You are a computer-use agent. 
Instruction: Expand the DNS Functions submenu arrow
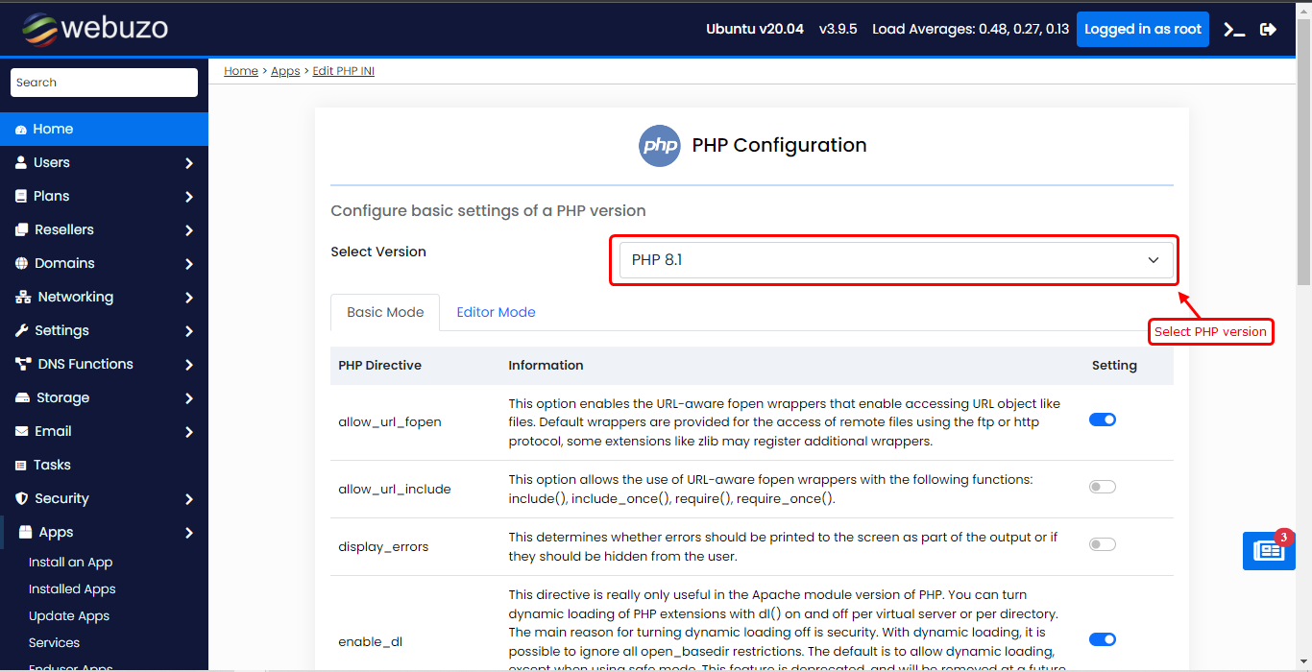(189, 365)
